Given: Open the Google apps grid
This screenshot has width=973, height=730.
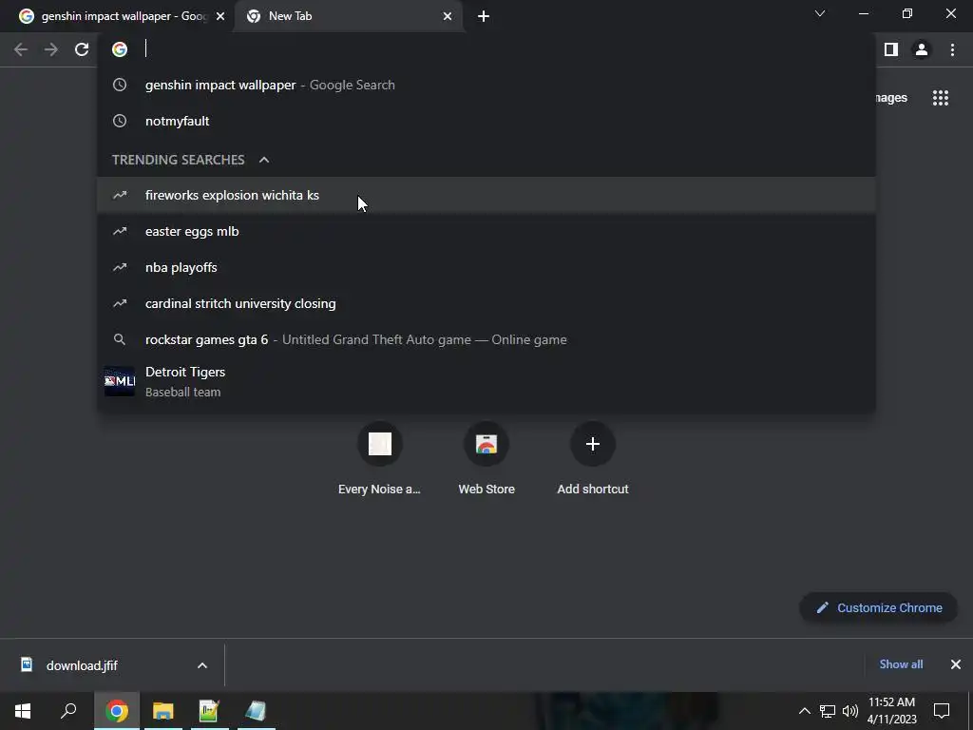Looking at the screenshot, I should [941, 98].
